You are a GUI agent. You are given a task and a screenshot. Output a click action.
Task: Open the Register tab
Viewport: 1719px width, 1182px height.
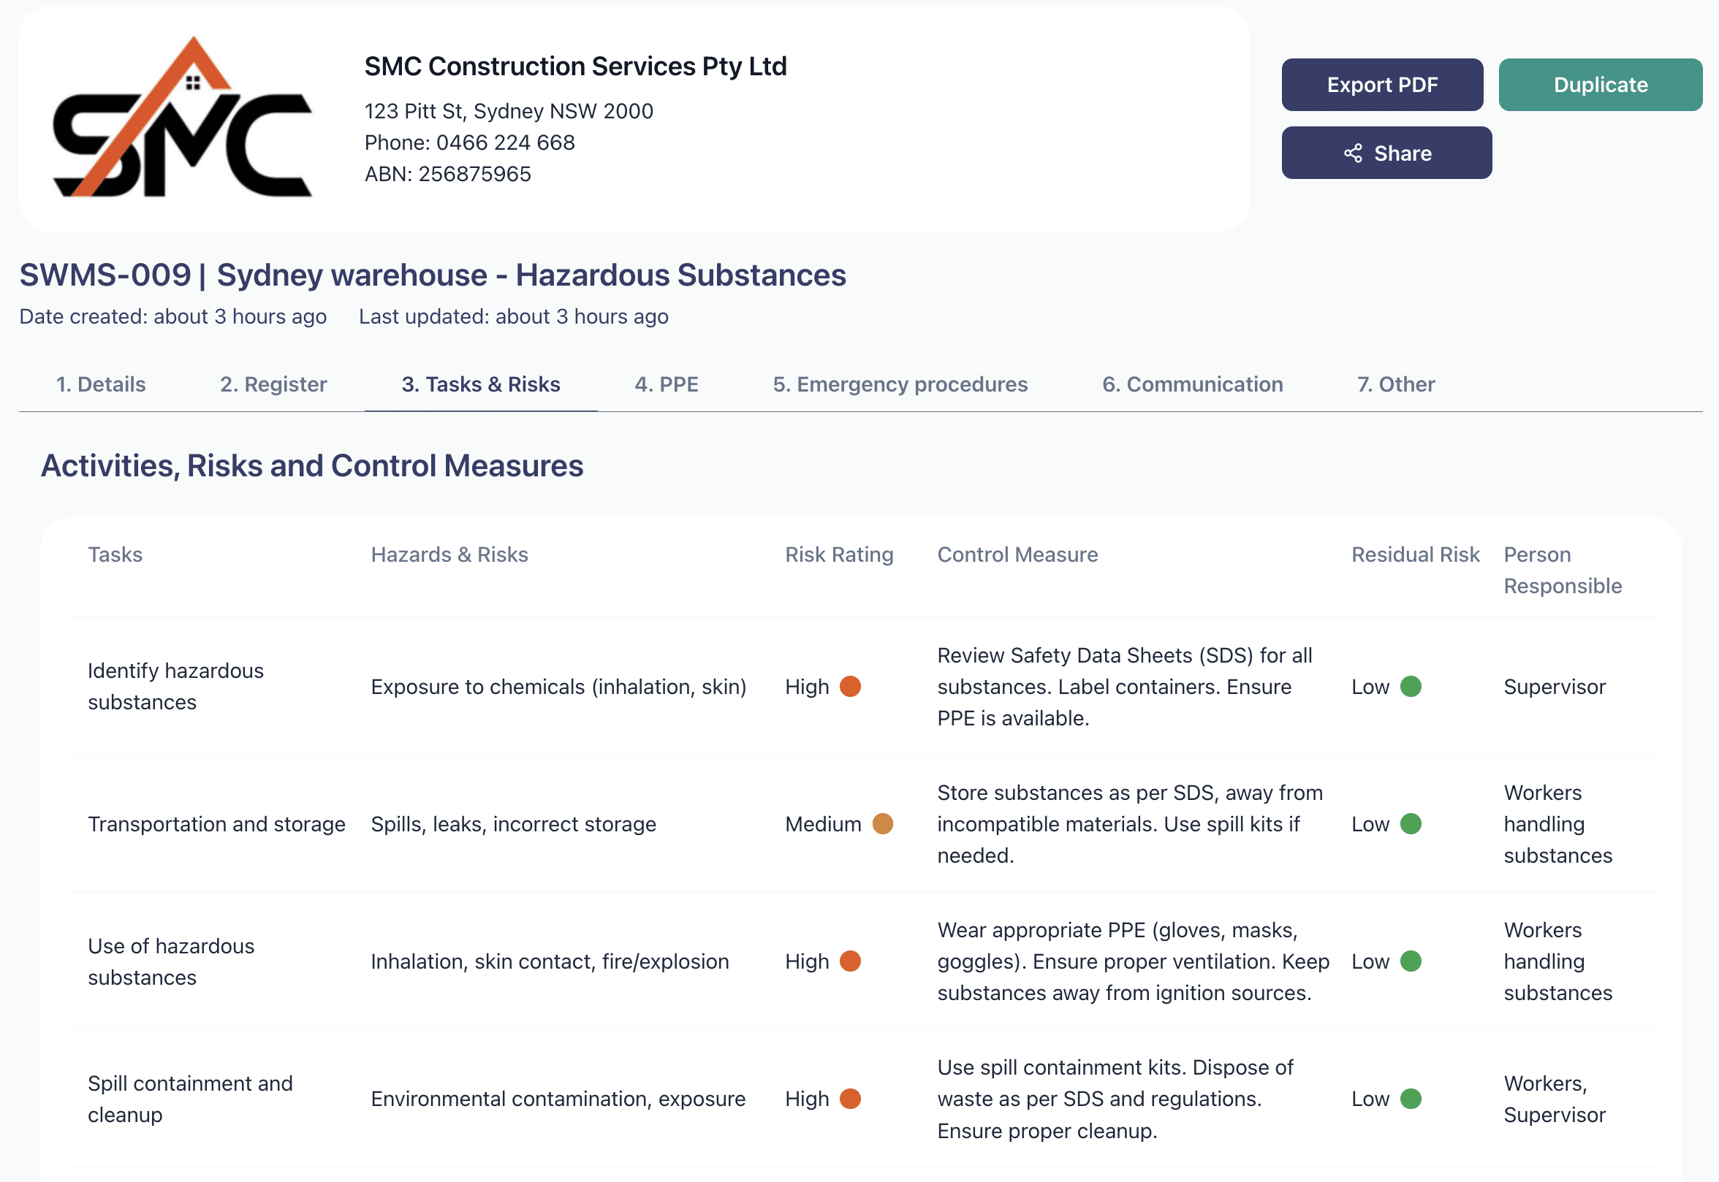point(273,384)
